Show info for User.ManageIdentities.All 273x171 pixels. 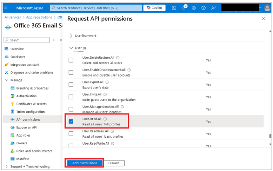pyautogui.click(x=122, y=107)
